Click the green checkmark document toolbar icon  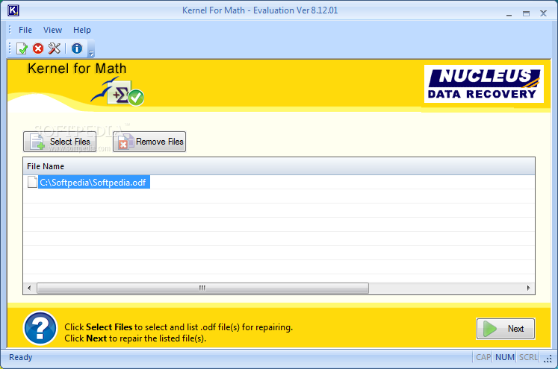pyautogui.click(x=22, y=48)
